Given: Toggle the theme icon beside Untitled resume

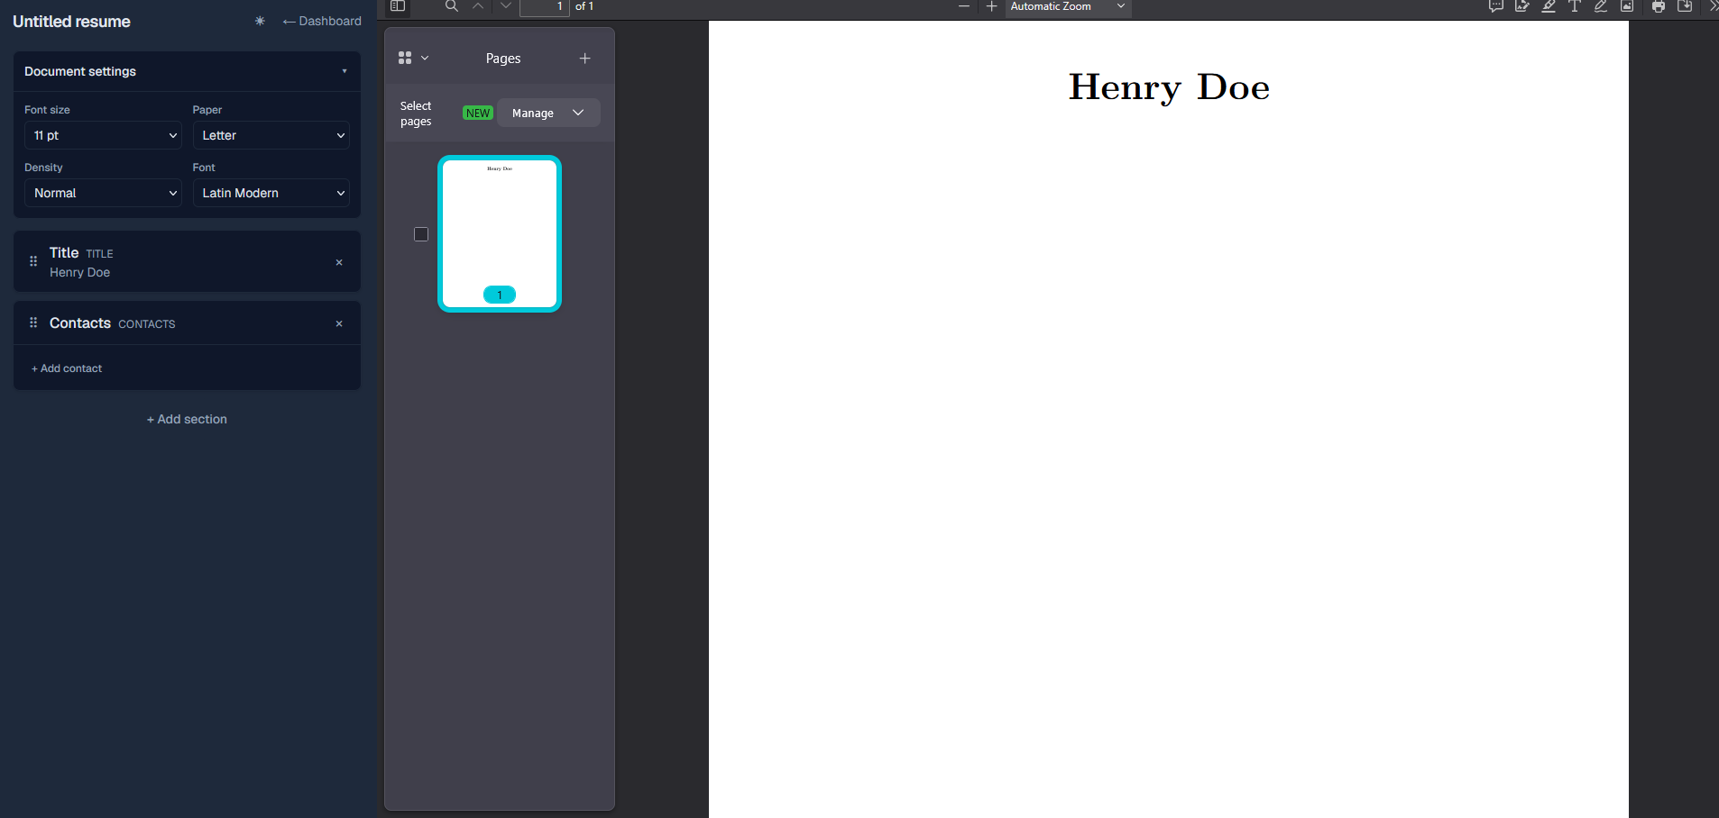Looking at the screenshot, I should (260, 21).
